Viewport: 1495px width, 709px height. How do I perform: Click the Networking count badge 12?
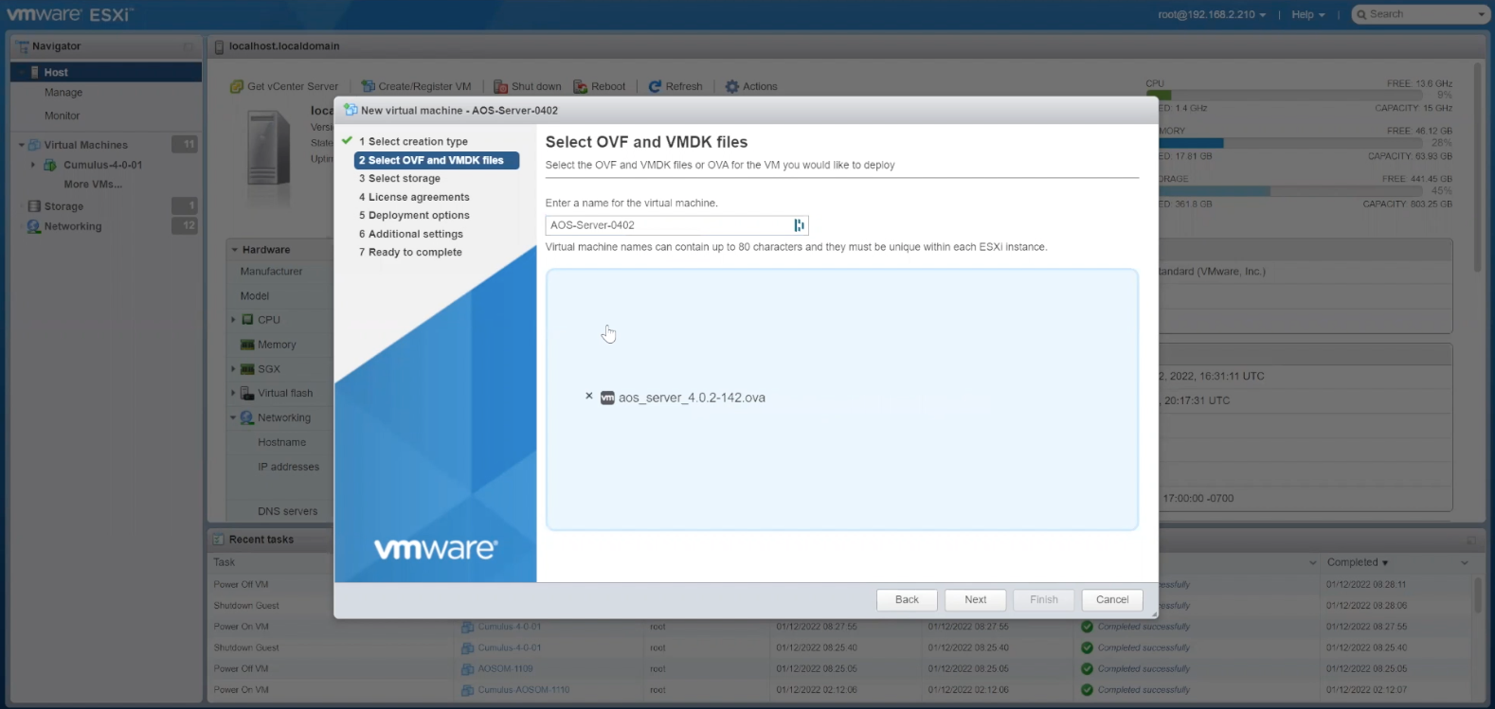(x=185, y=226)
